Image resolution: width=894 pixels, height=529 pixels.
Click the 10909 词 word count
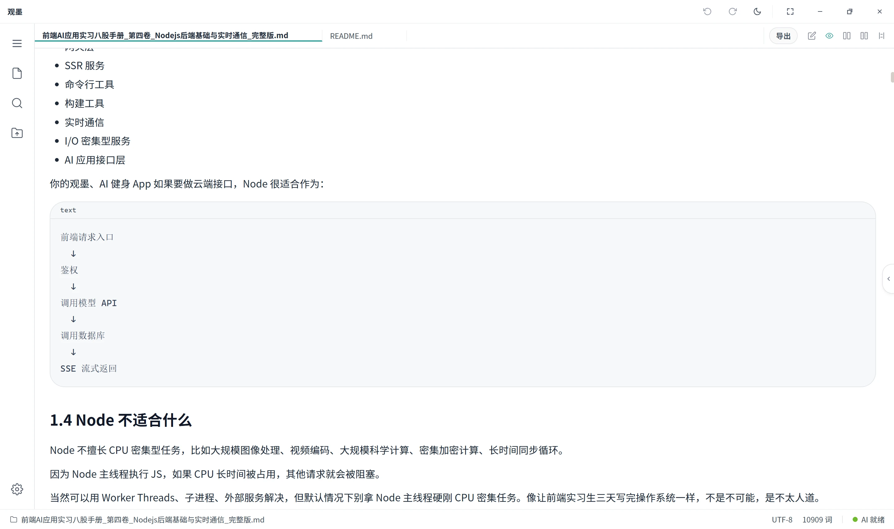pyautogui.click(x=817, y=519)
